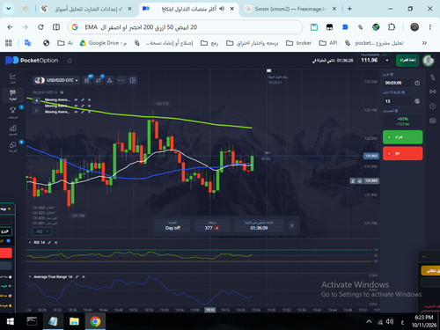Image resolution: width=440 pixels, height=330 pixels.
Task: Collapse the Moving Average indicator list arrow
Action: (36, 100)
